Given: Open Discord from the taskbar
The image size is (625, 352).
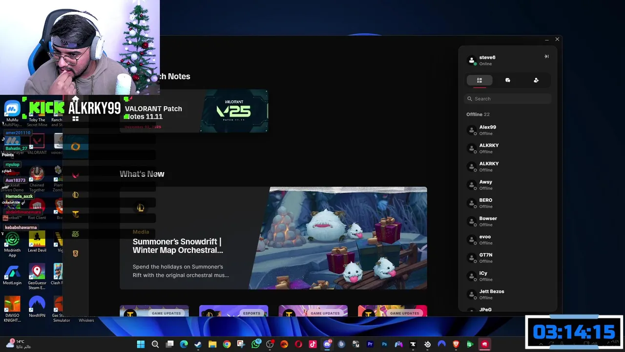Looking at the screenshot, I should [327, 344].
